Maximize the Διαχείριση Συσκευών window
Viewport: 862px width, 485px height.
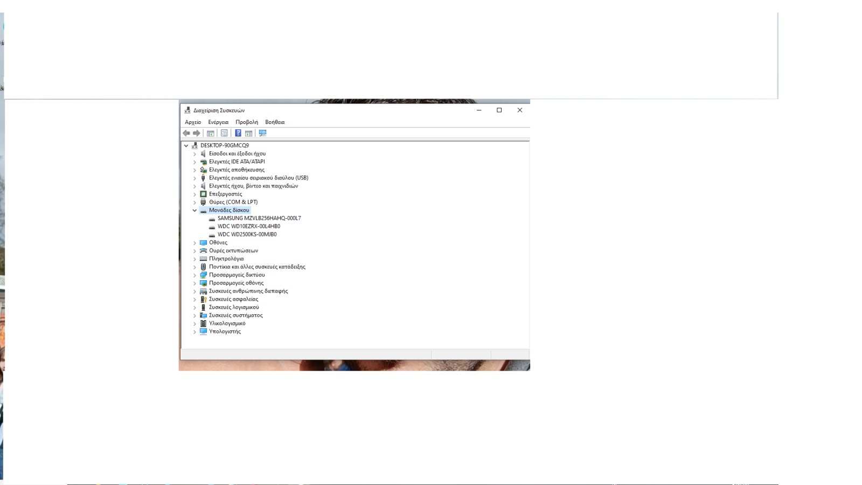[499, 110]
